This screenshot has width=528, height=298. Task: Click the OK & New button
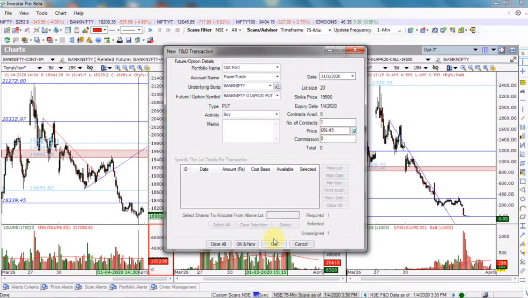(246, 244)
